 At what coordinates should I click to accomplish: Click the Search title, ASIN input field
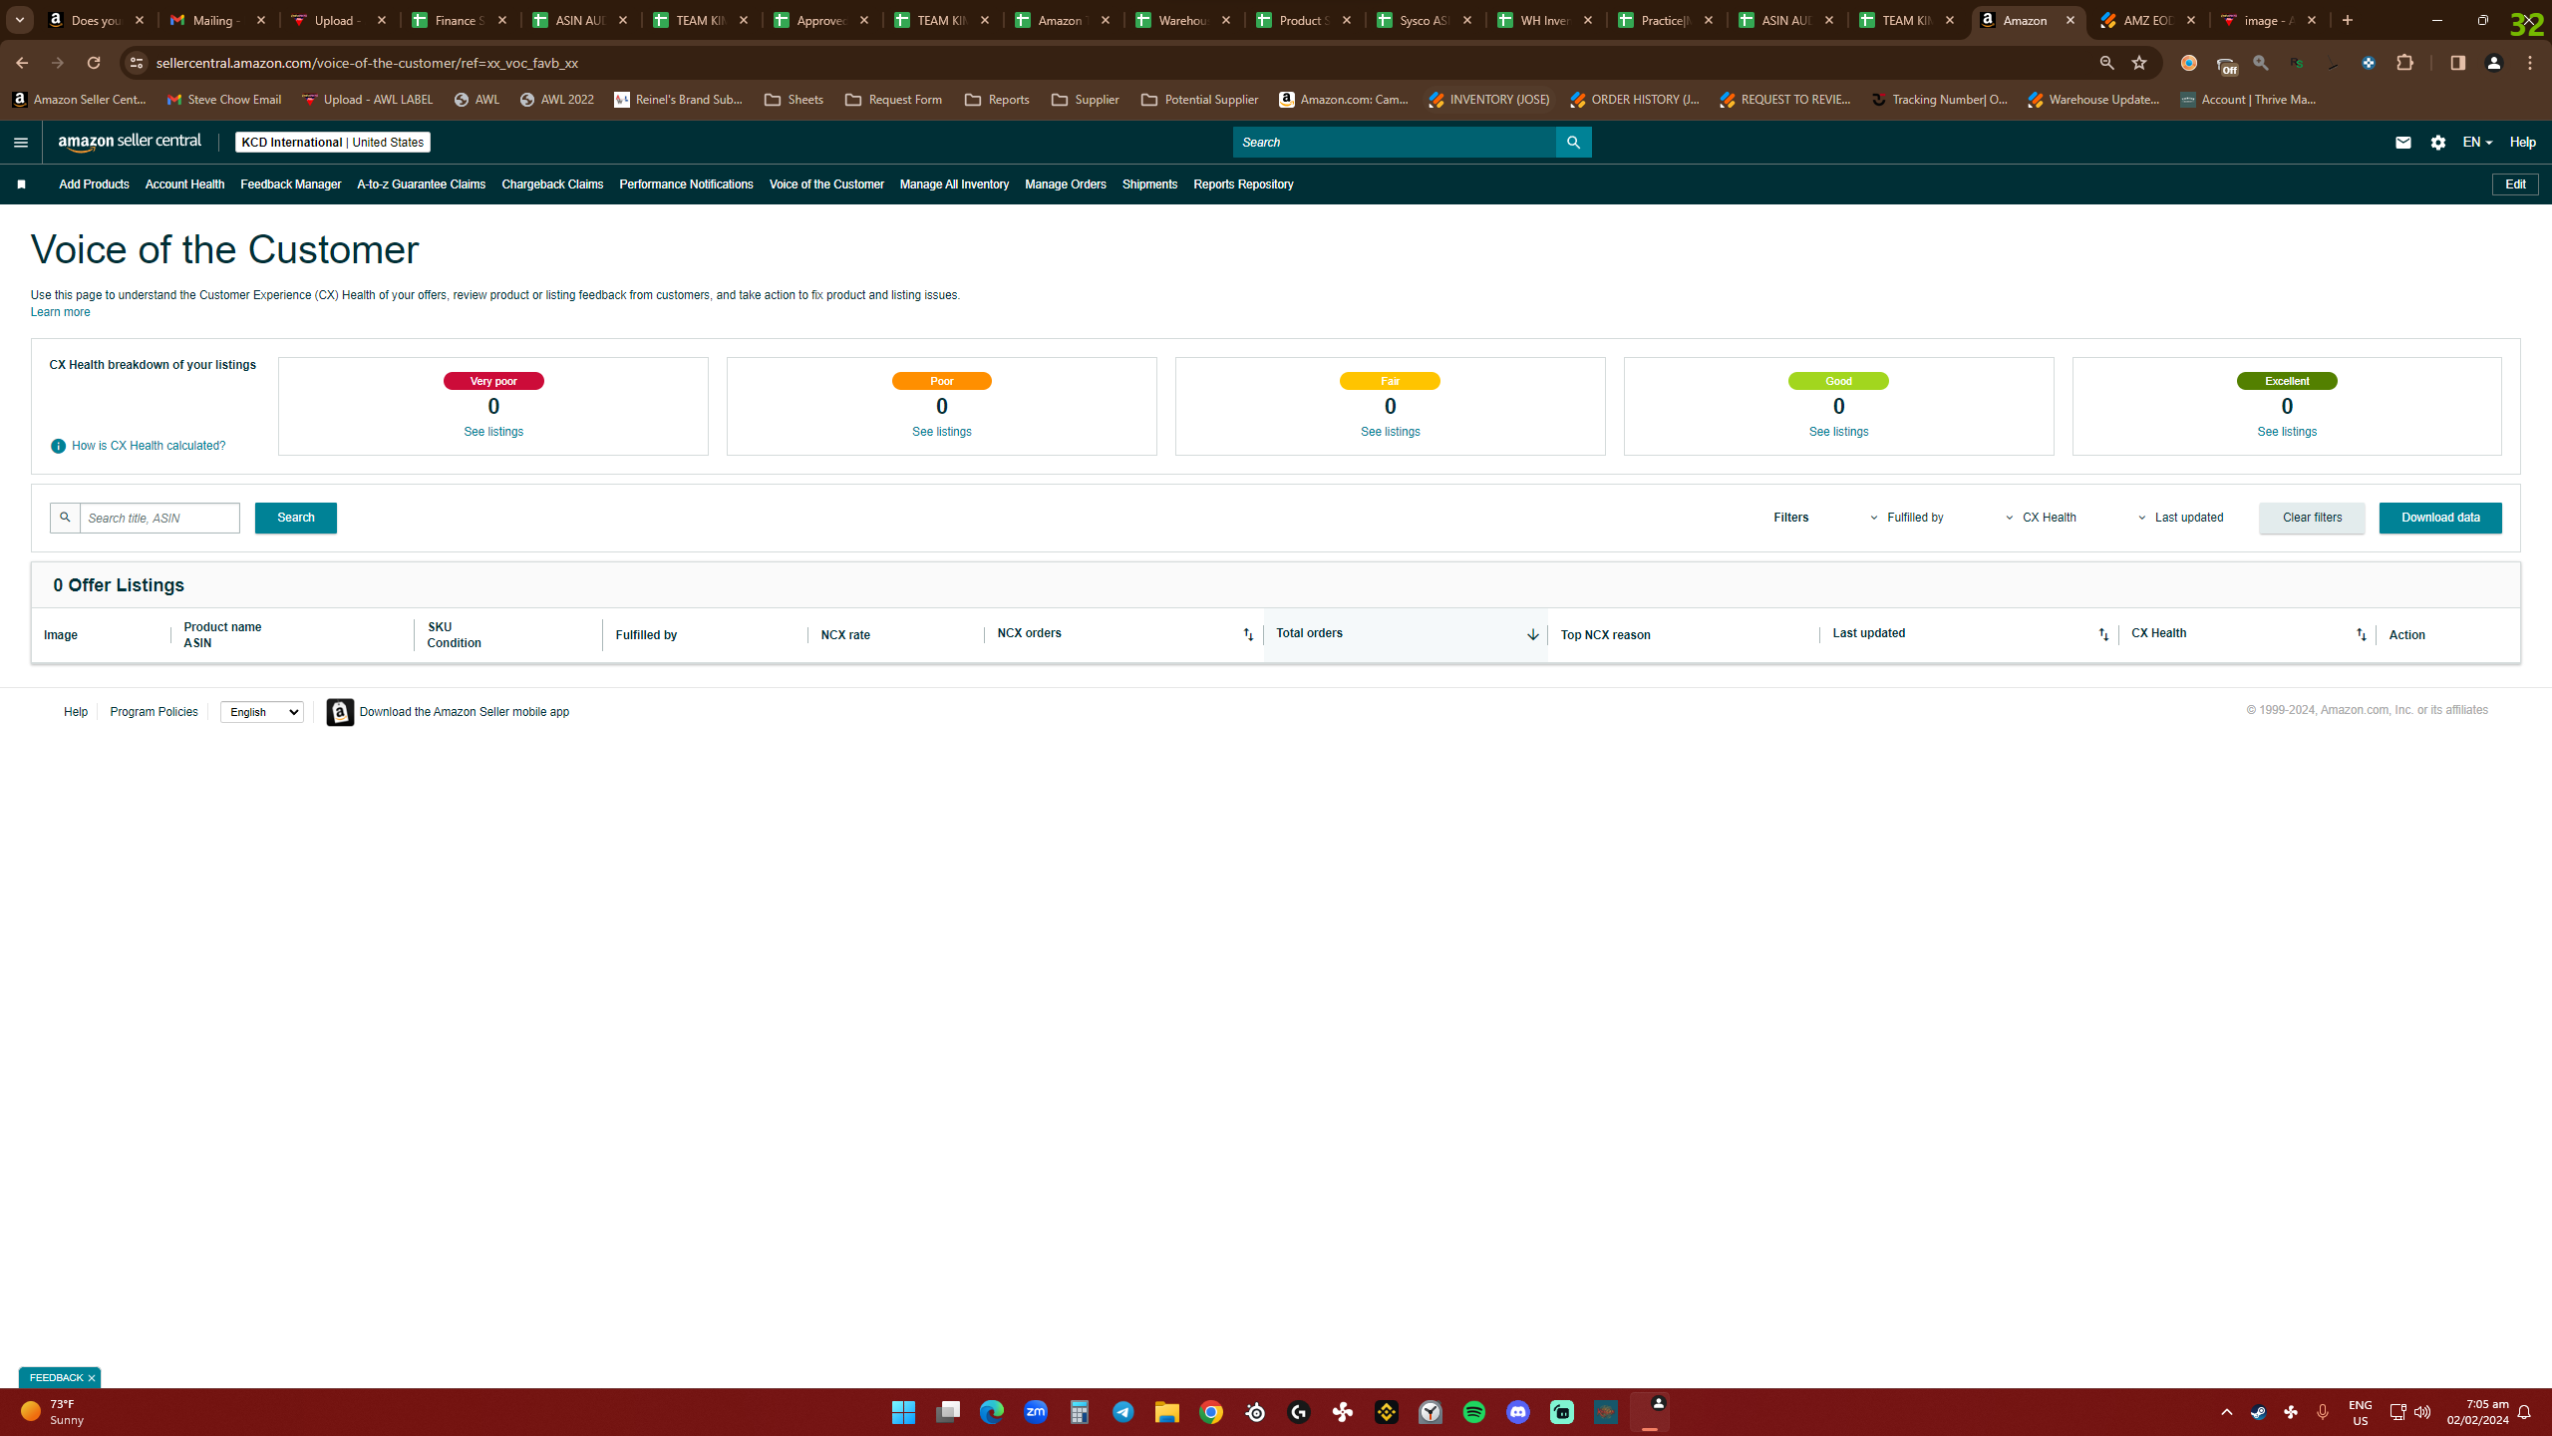point(159,518)
